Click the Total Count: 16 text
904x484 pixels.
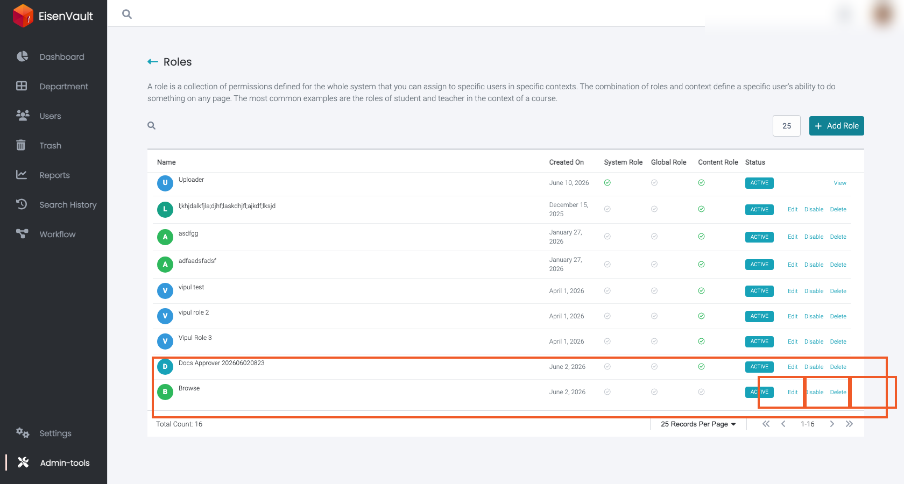click(179, 424)
